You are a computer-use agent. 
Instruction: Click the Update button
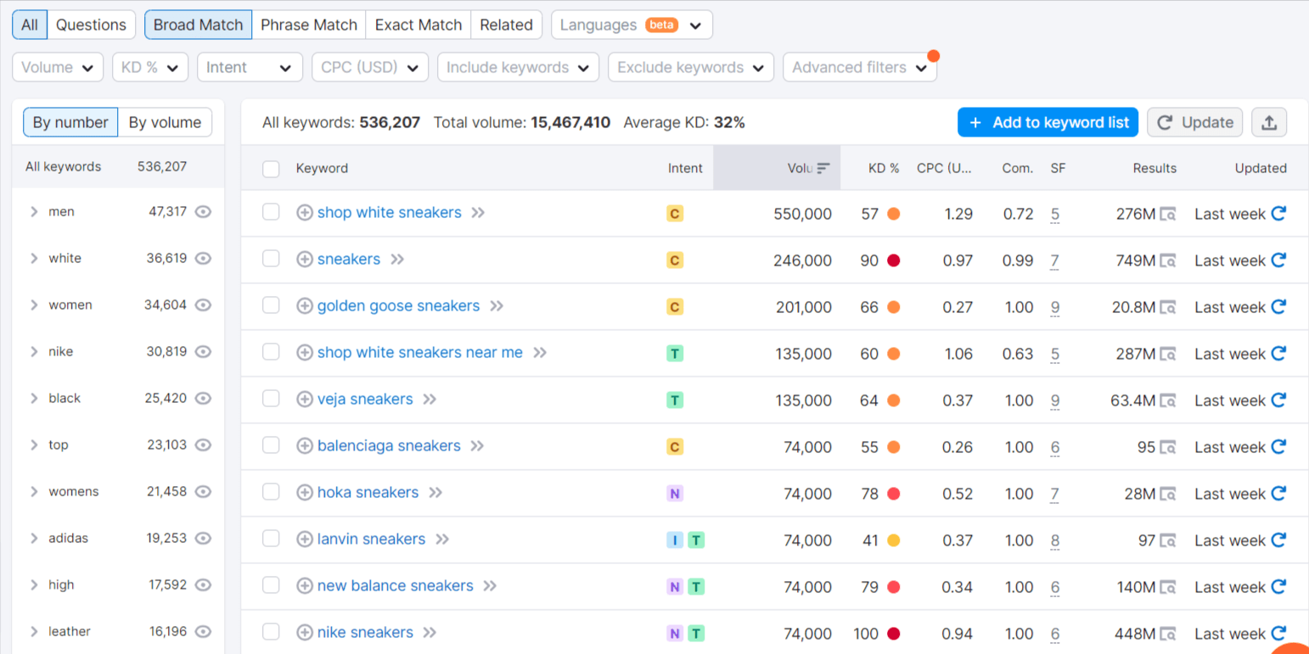click(1194, 122)
